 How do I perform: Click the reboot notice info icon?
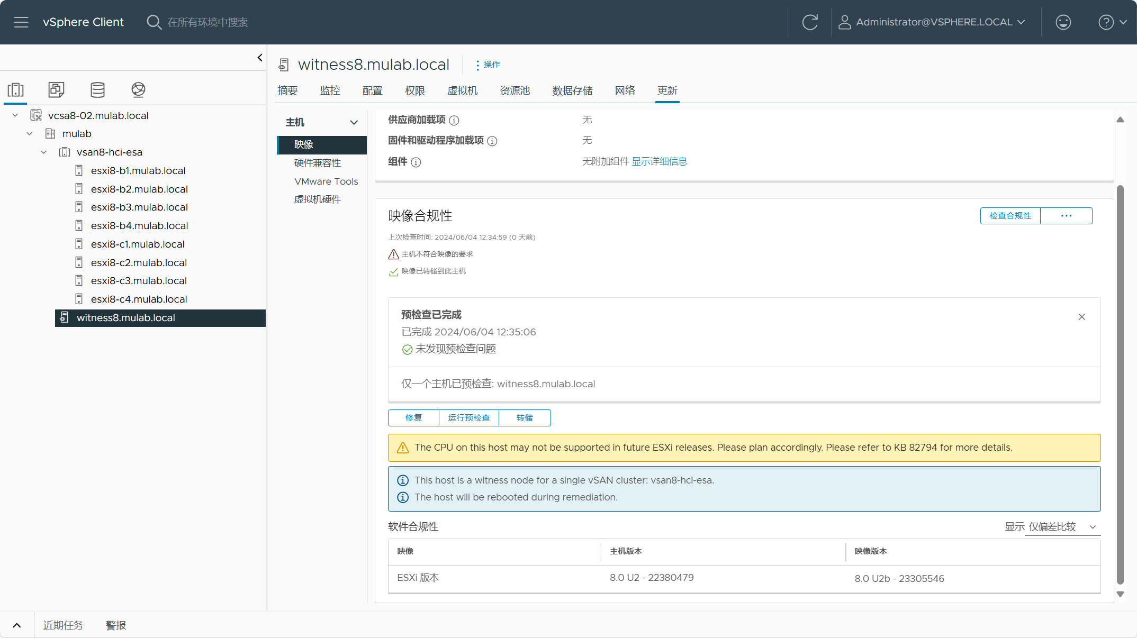coord(403,497)
